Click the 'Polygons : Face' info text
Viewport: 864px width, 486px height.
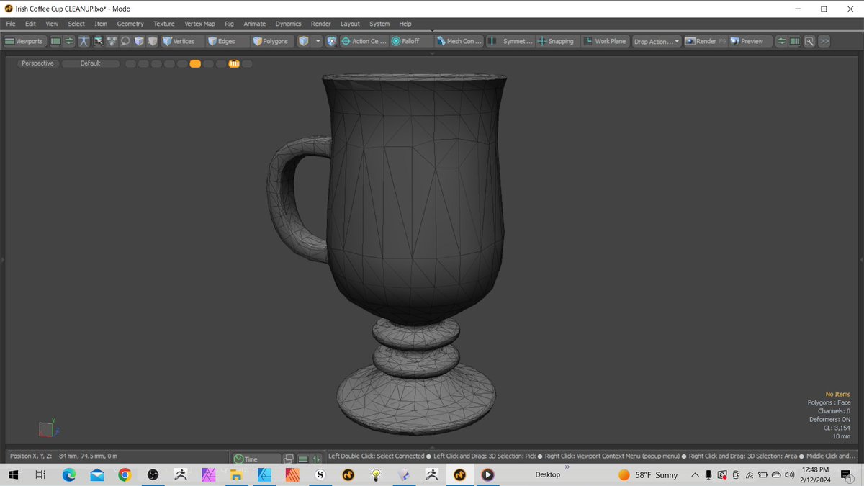829,402
